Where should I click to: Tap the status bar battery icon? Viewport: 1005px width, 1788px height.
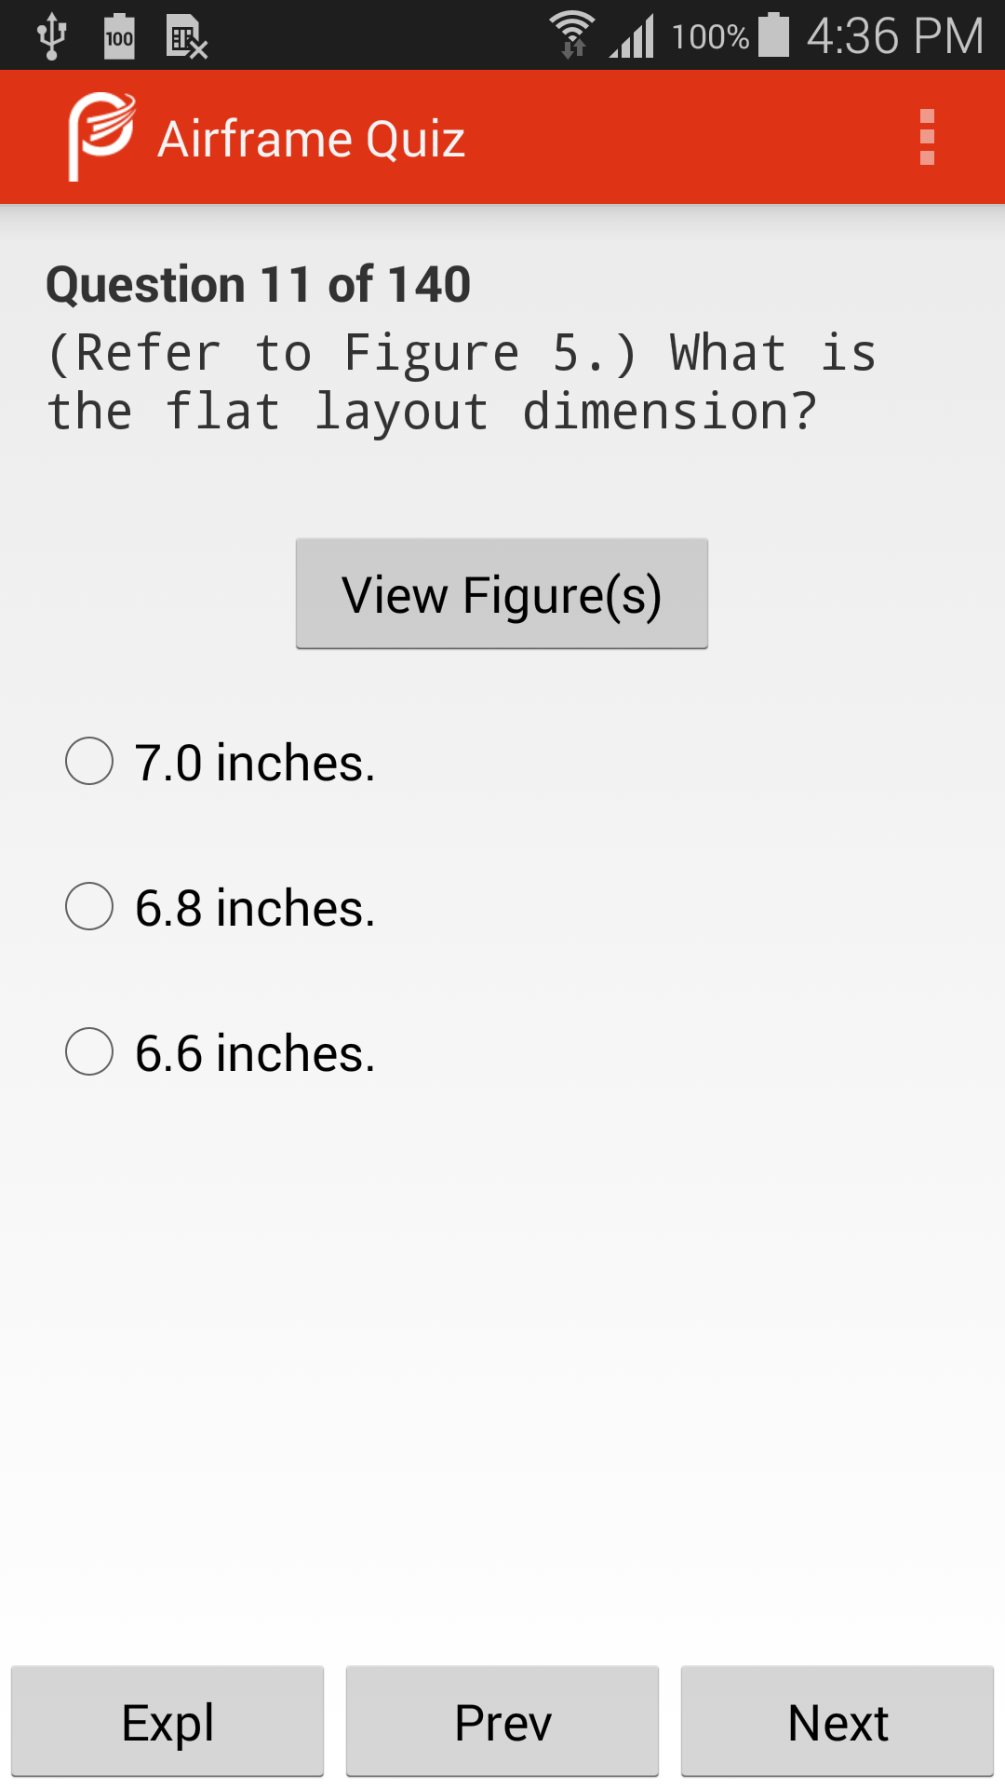(x=773, y=35)
